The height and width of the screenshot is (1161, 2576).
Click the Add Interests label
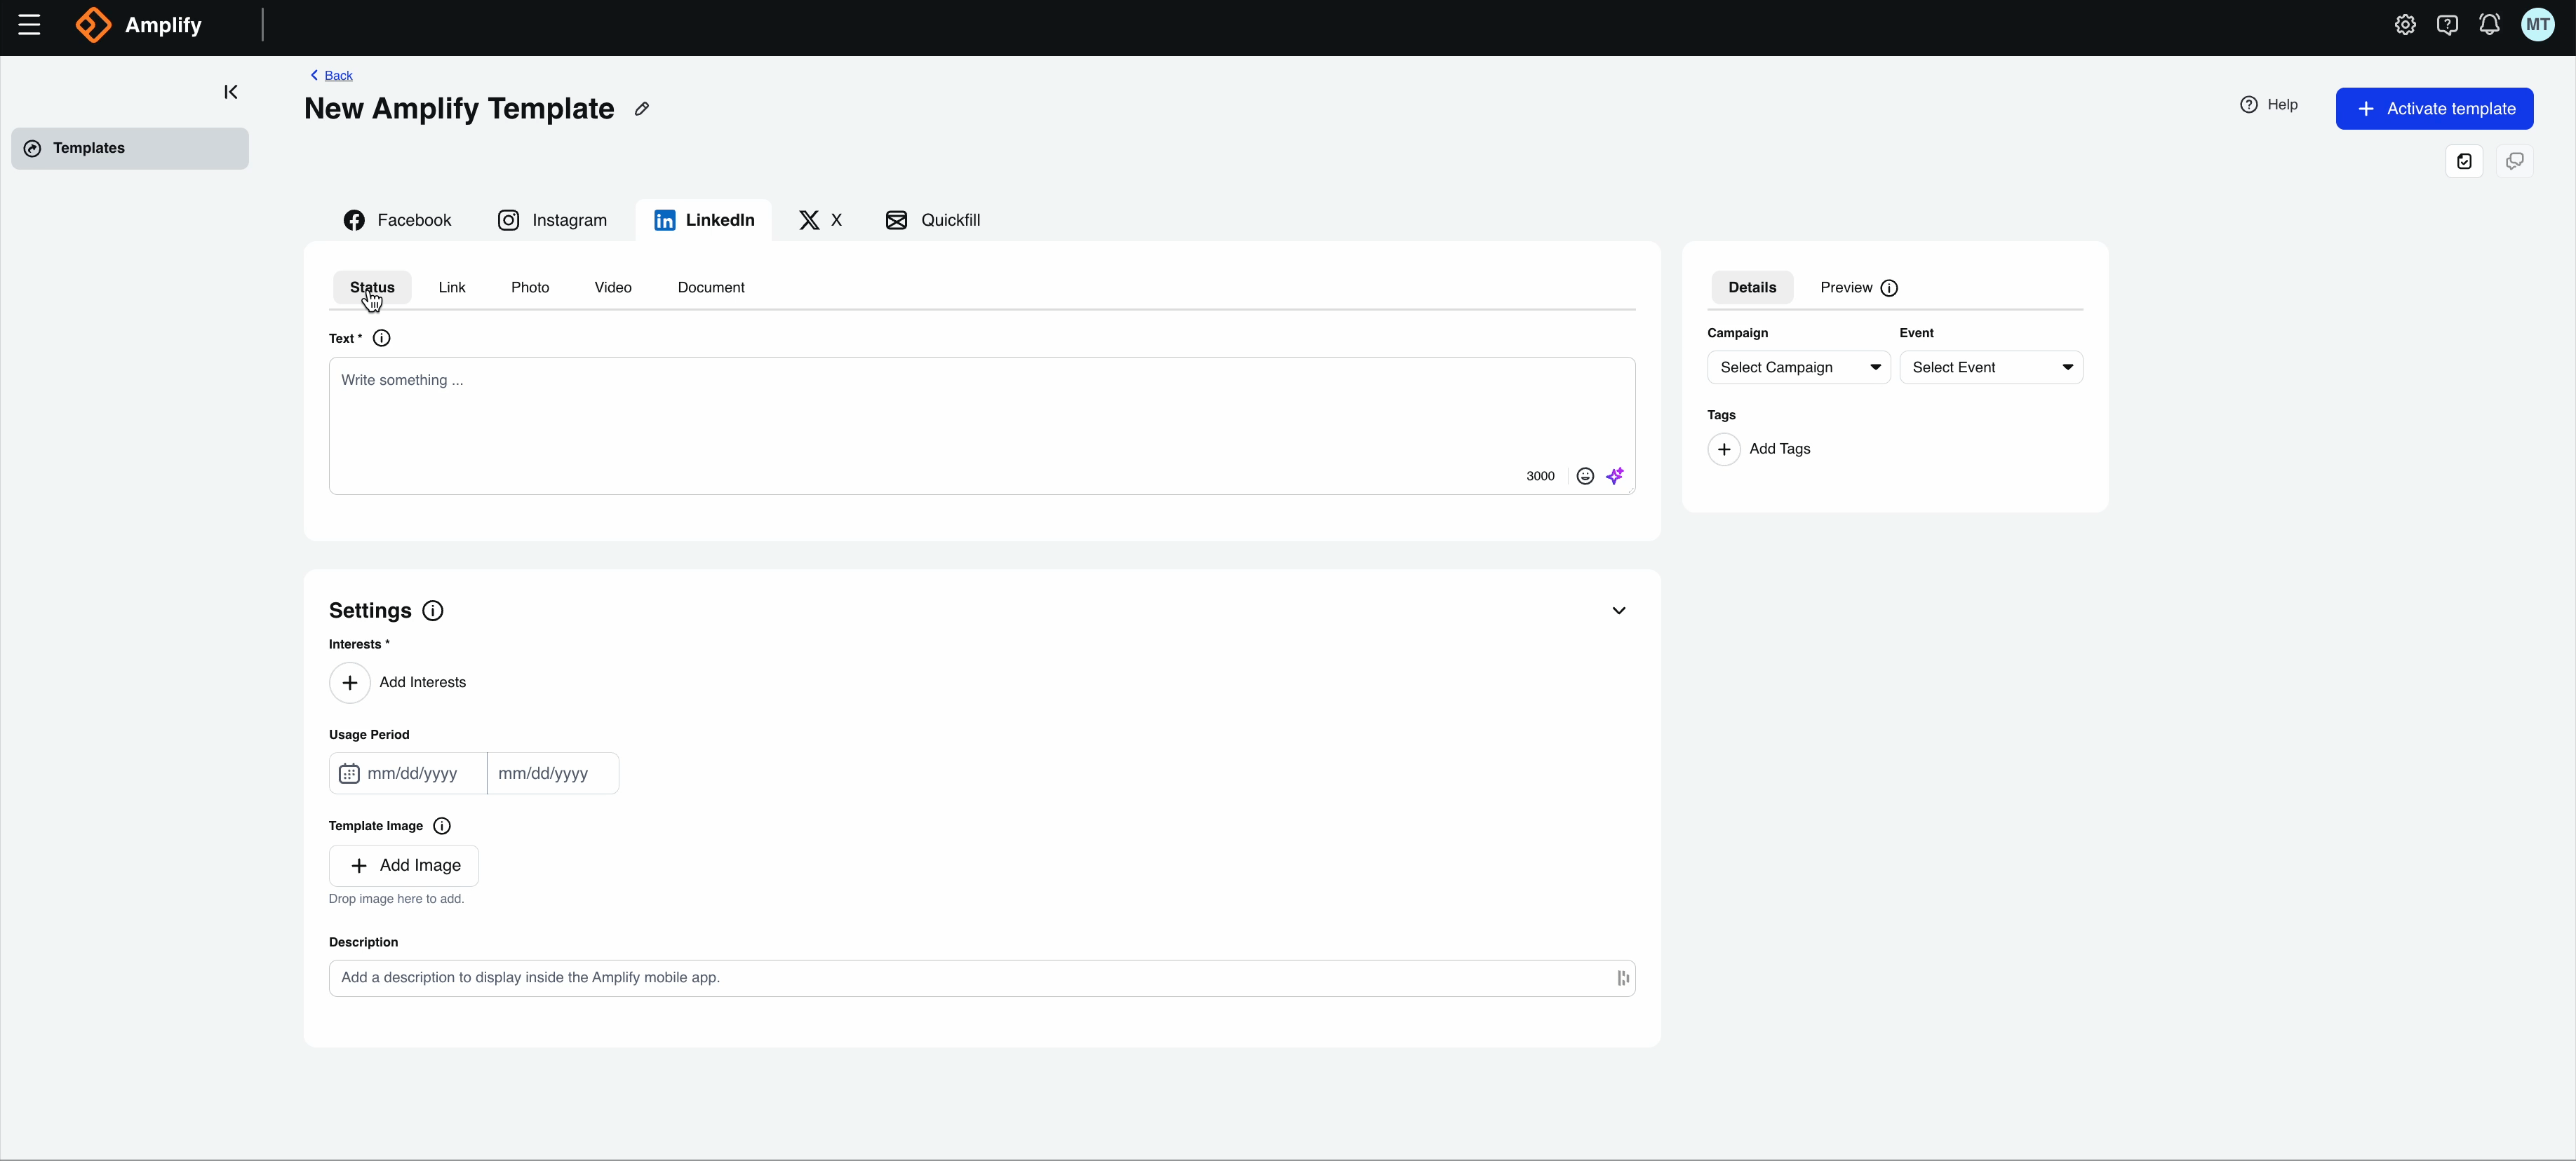422,684
